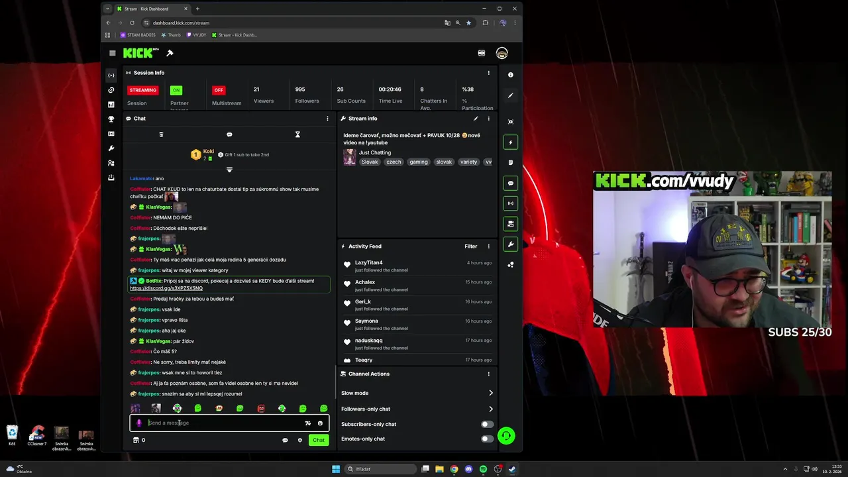This screenshot has height=477, width=848.
Task: Open Session Info options menu
Action: point(489,73)
